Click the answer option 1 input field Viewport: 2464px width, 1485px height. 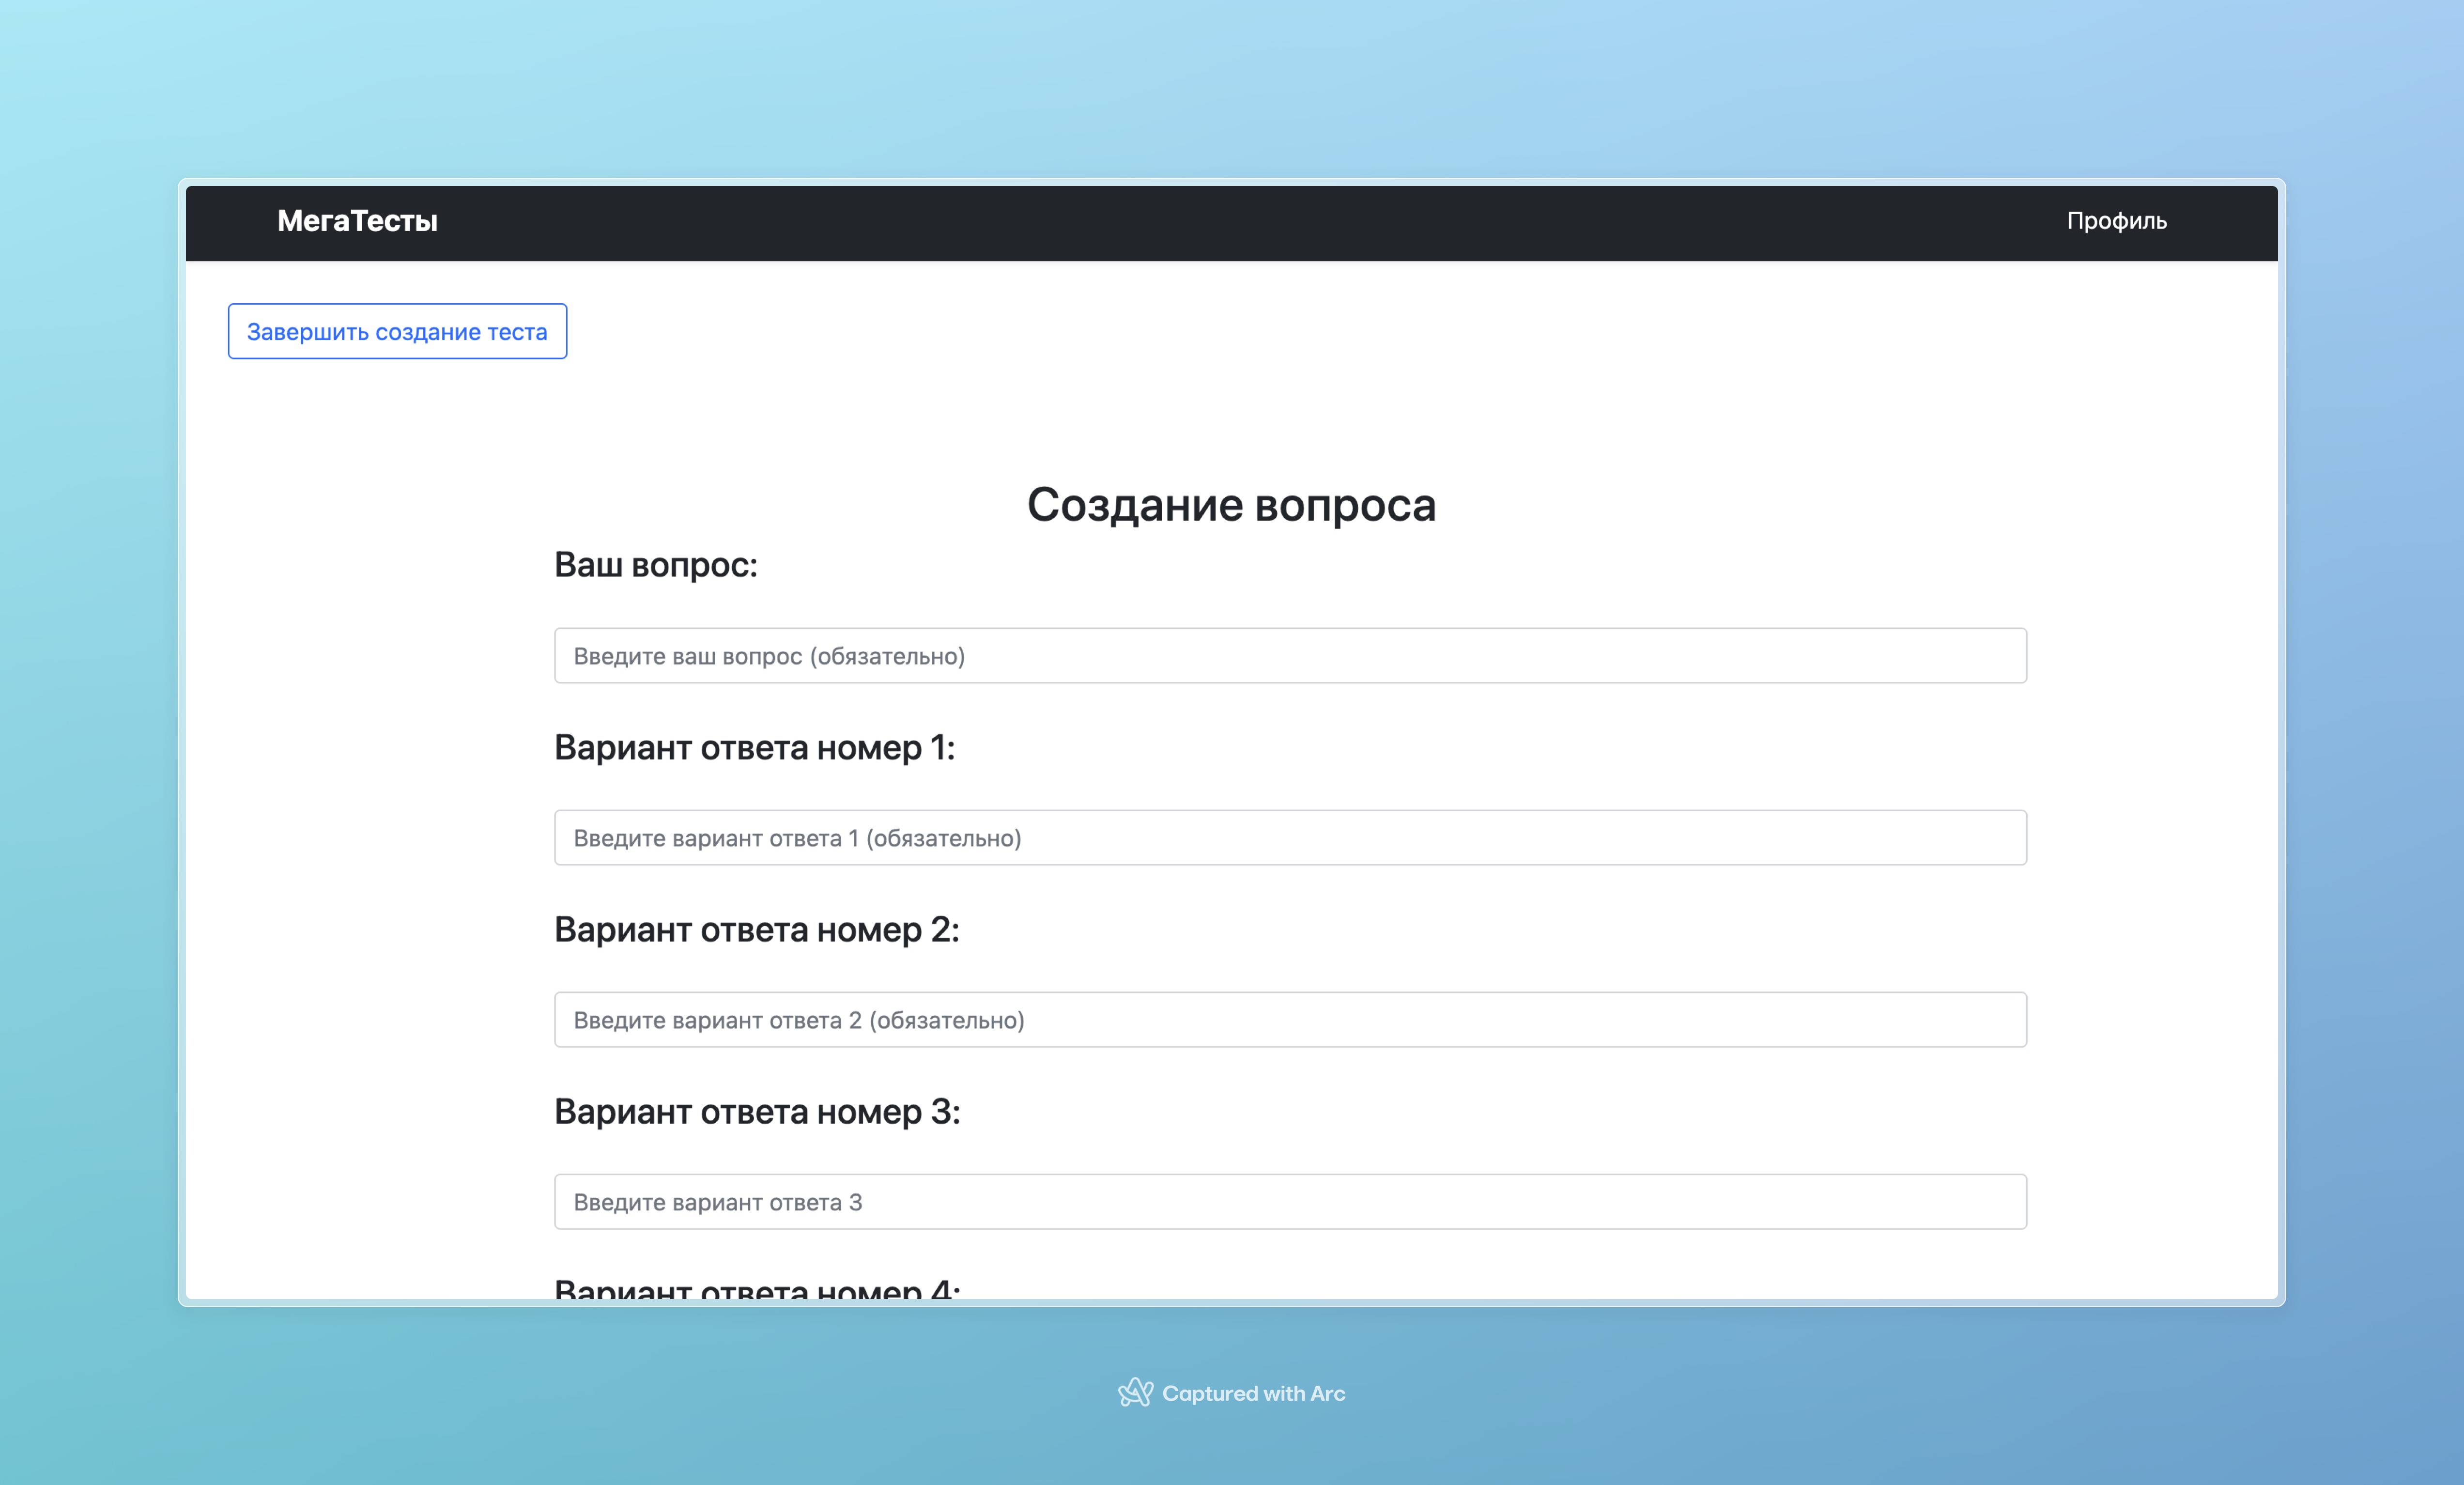pos(1290,838)
